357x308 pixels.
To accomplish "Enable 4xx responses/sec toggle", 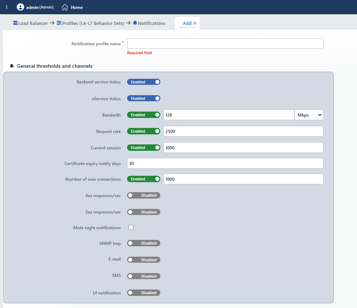I will coord(144,195).
